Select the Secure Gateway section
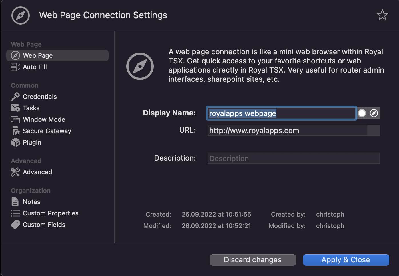The width and height of the screenshot is (399, 276). 47,131
